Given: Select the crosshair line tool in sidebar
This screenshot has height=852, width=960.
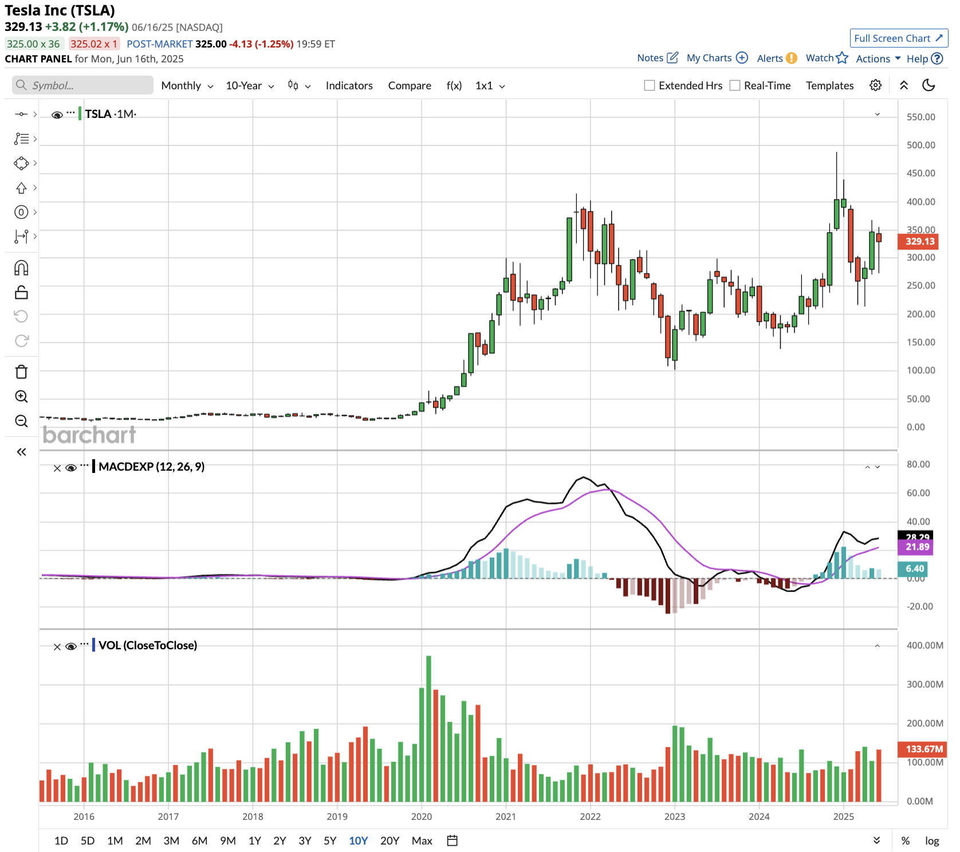Looking at the screenshot, I should pos(21,114).
